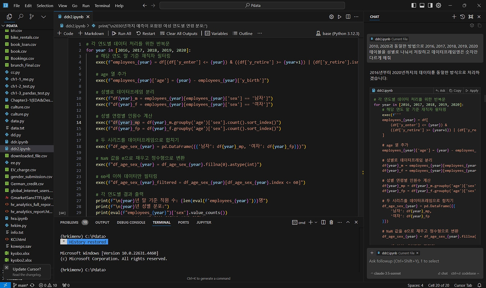This screenshot has height=288, width=486.
Task: Open hra.ipynb in the file explorer
Action: [x=19, y=218]
